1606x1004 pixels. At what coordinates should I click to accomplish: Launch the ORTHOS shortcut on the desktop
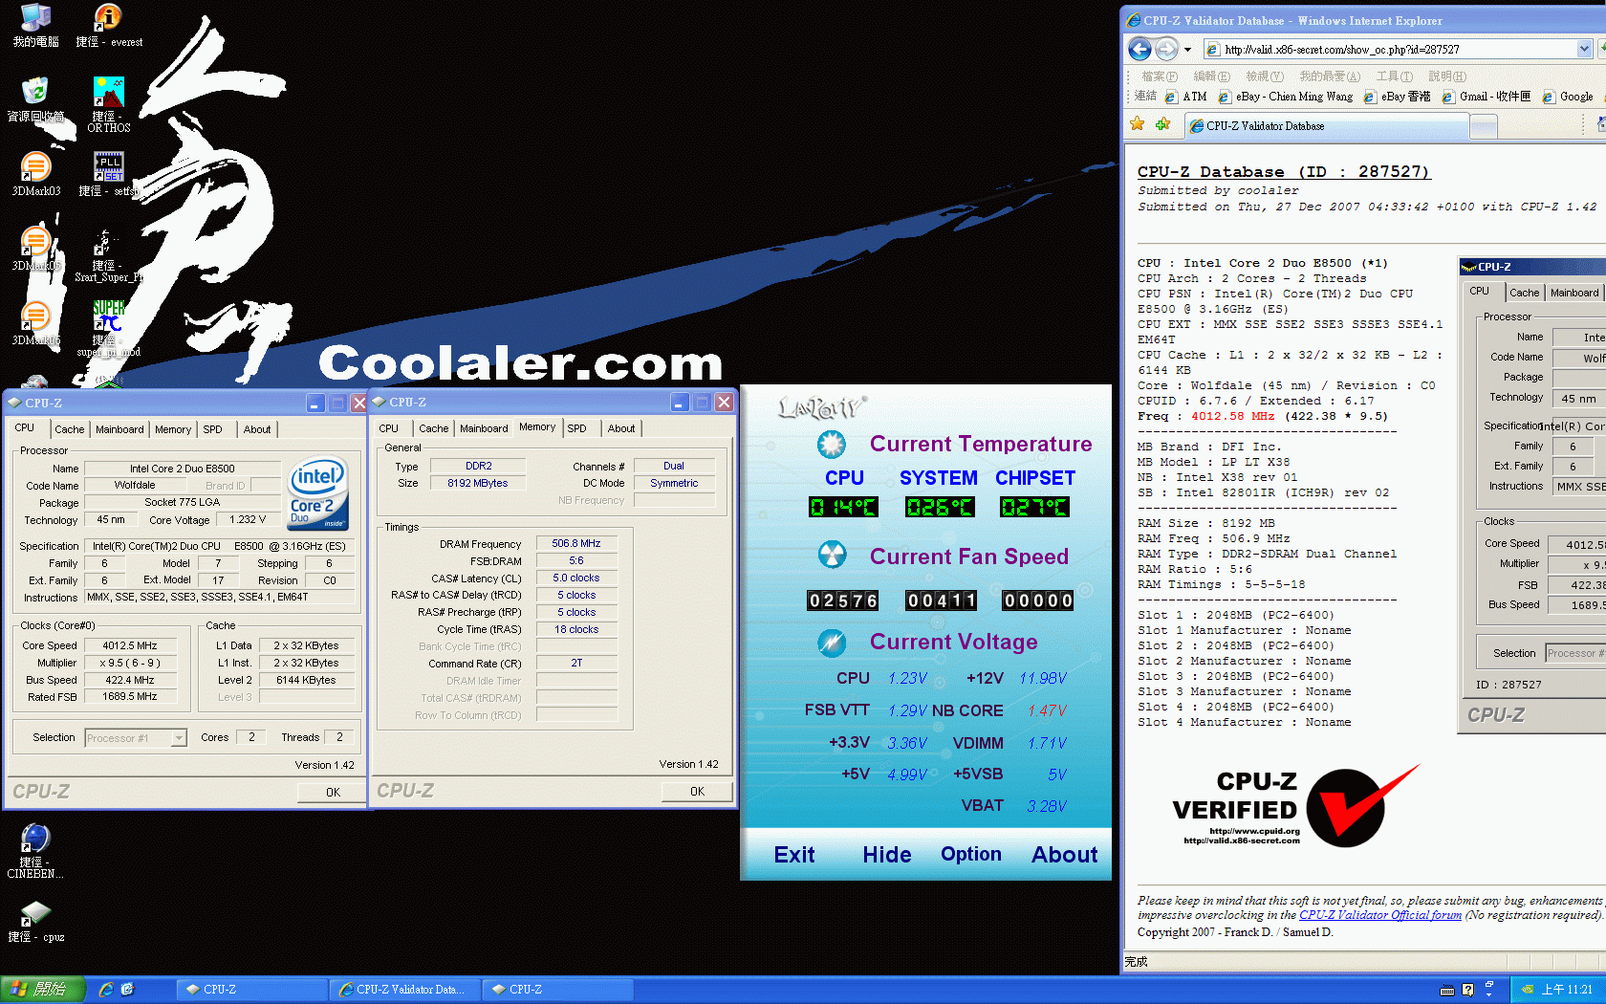click(109, 104)
